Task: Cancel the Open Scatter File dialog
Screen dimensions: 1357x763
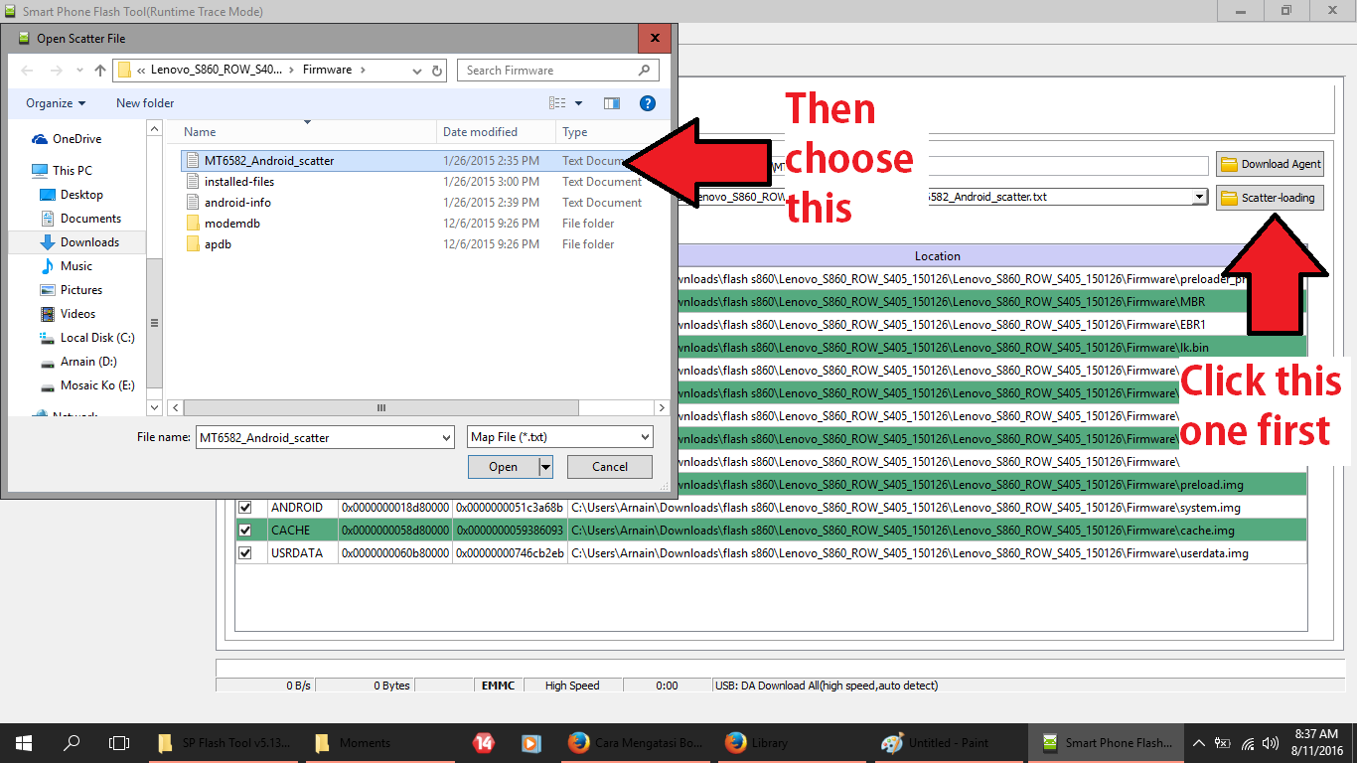Action: (x=610, y=467)
